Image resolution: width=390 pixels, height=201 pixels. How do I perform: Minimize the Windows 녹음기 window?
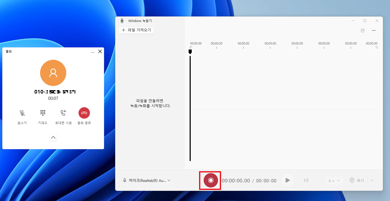pyautogui.click(x=353, y=21)
